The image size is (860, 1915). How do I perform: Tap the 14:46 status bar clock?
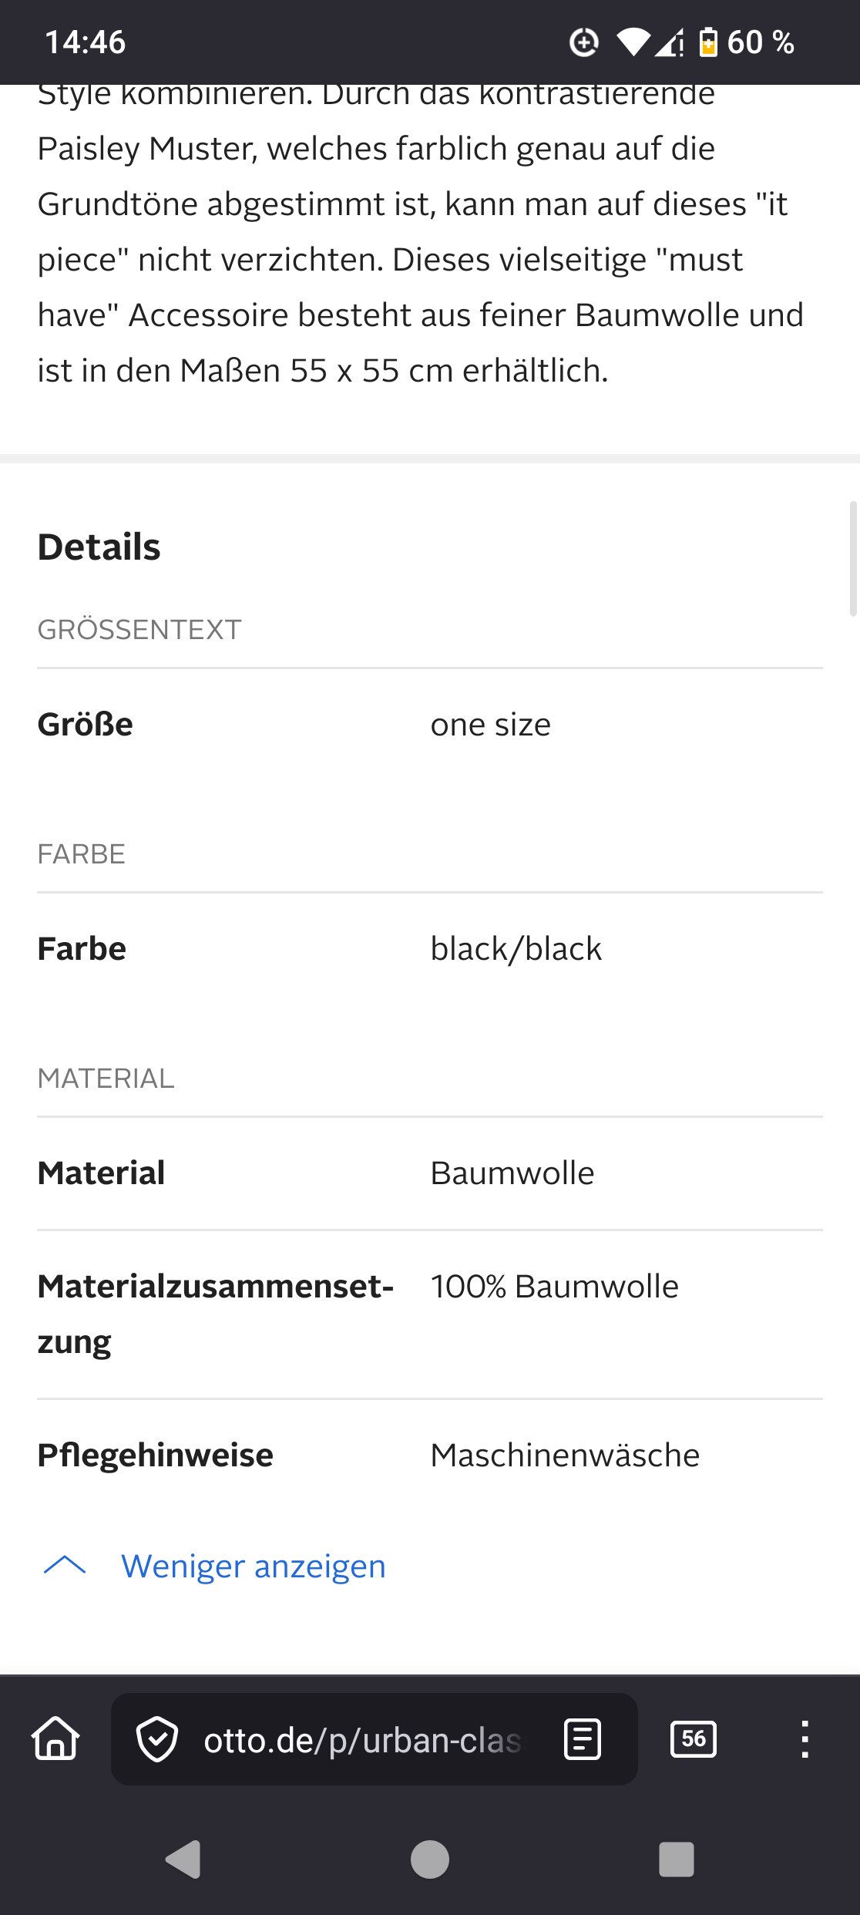pos(85,42)
